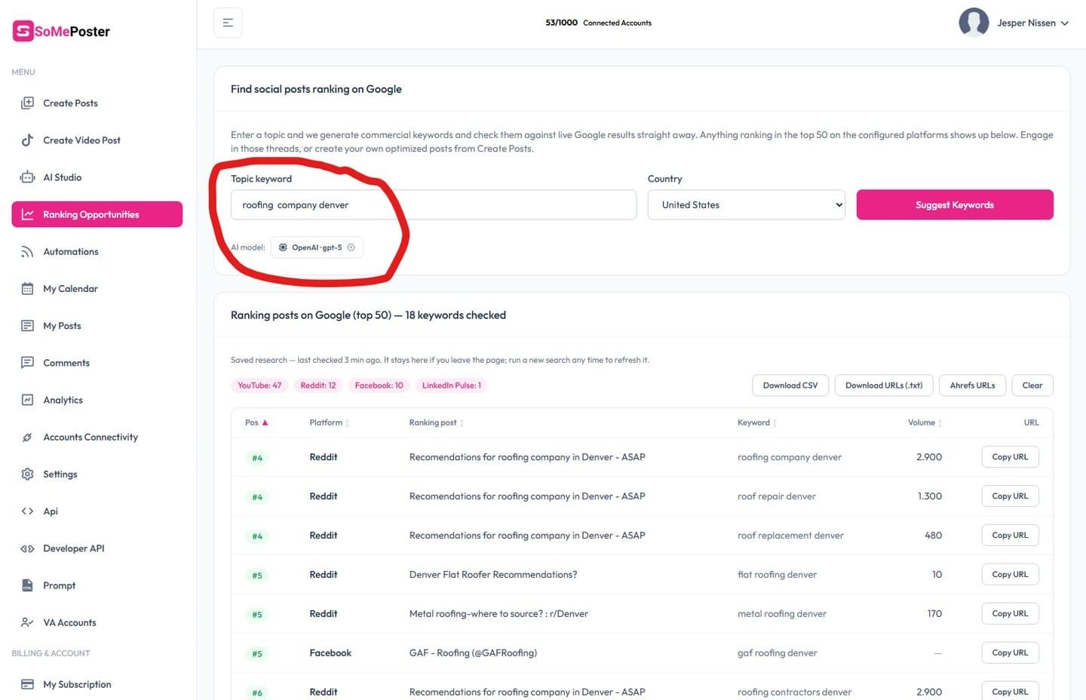Copy URL for roofing contractors denver row
This screenshot has width=1086, height=700.
click(1010, 692)
